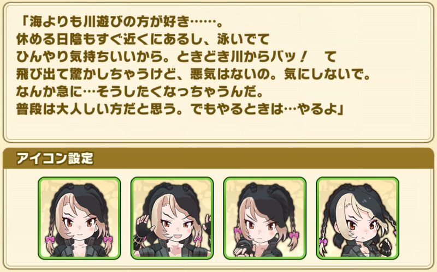Click the pink bow on the first icon
The image size is (437, 272).
pos(50,239)
